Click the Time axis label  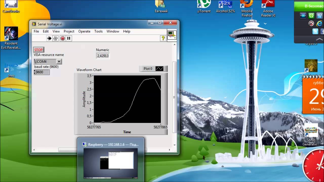coord(127,132)
